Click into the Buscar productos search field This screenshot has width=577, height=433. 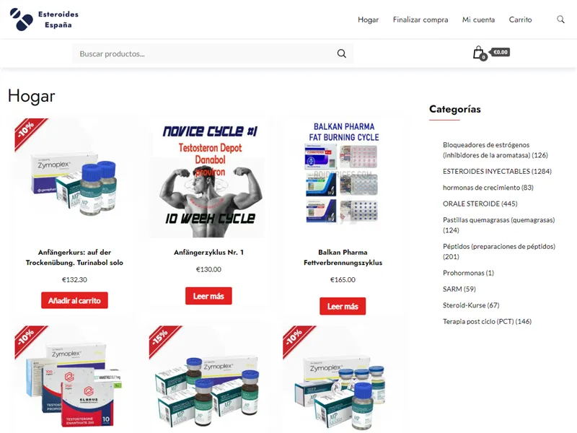[204, 53]
